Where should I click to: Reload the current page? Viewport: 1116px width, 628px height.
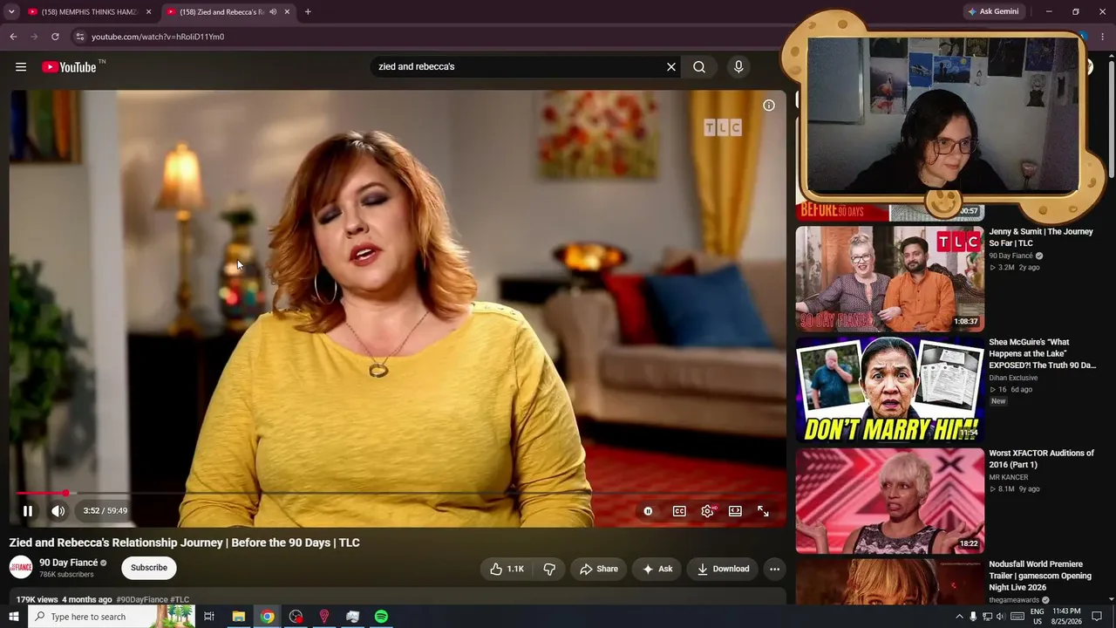click(x=55, y=37)
